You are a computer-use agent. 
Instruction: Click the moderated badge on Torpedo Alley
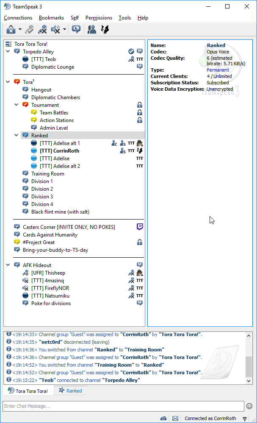[x=140, y=51]
